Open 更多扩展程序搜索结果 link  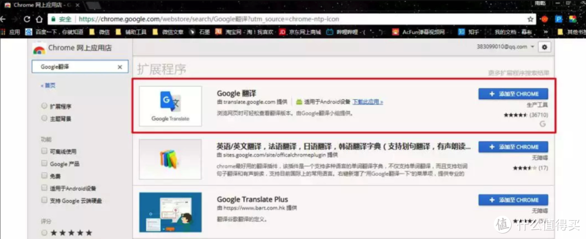coord(519,73)
